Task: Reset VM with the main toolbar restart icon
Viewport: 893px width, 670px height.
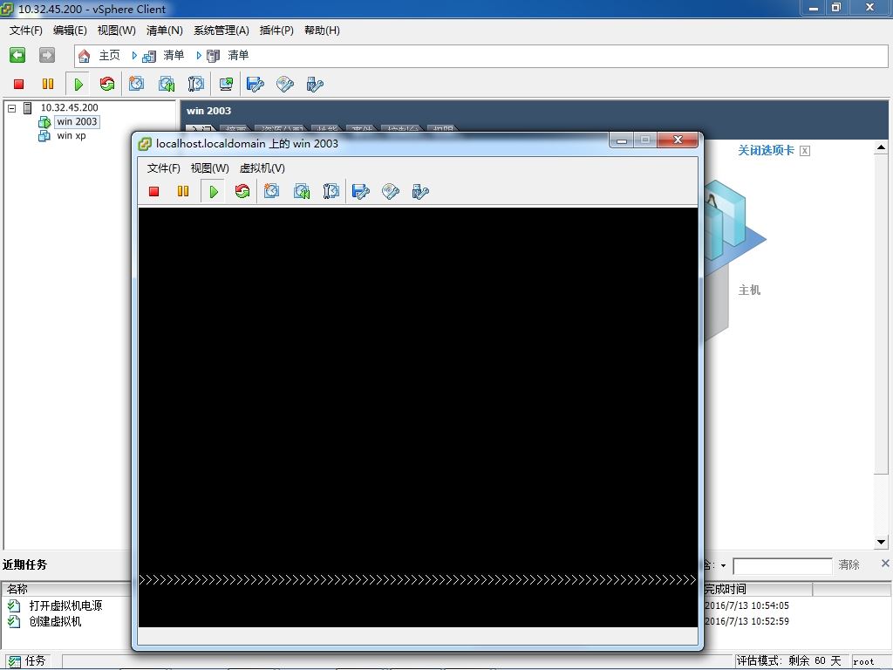Action: click(107, 85)
